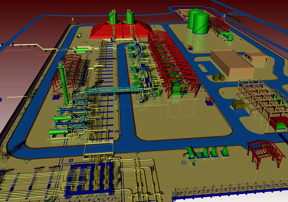Screen dimensions: 288x202
Task: Click the yellow pipeline outside the left fence
Action: [29, 46]
